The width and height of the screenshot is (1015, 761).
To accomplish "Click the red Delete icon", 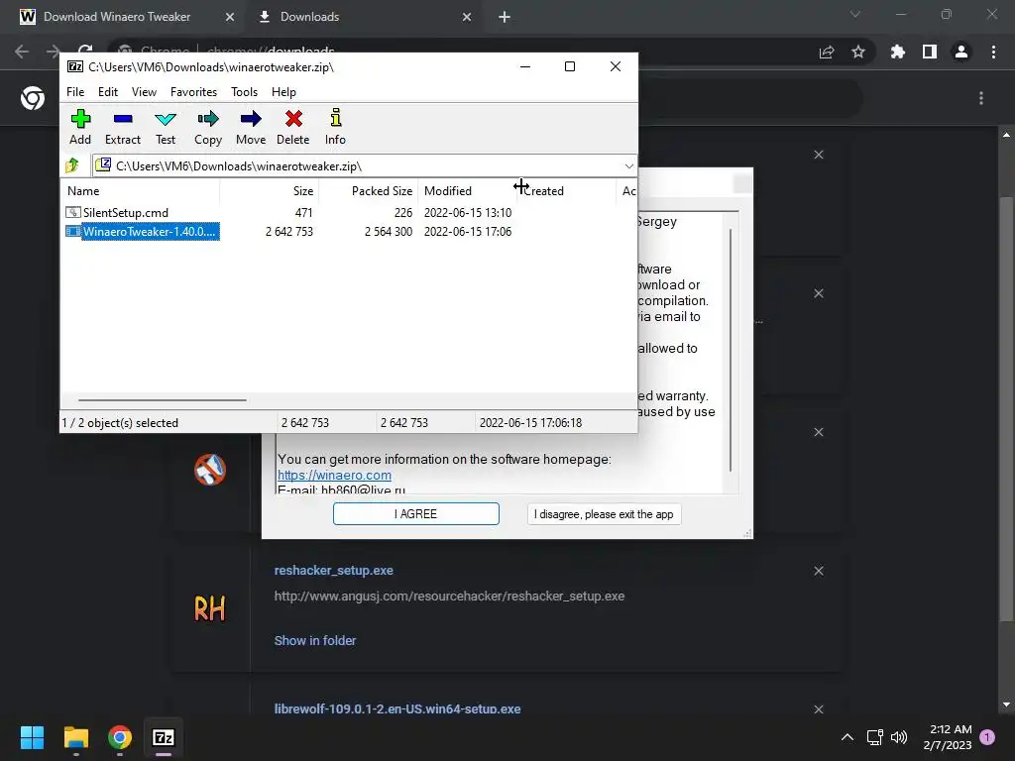I will point(293,127).
